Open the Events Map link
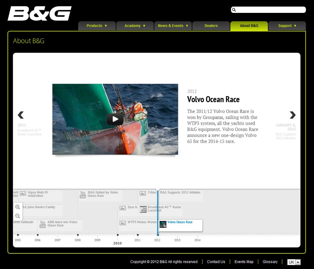This screenshot has width=314, height=269. pyautogui.click(x=244, y=262)
